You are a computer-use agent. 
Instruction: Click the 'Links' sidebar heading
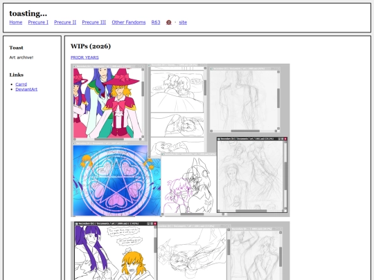pyautogui.click(x=17, y=75)
